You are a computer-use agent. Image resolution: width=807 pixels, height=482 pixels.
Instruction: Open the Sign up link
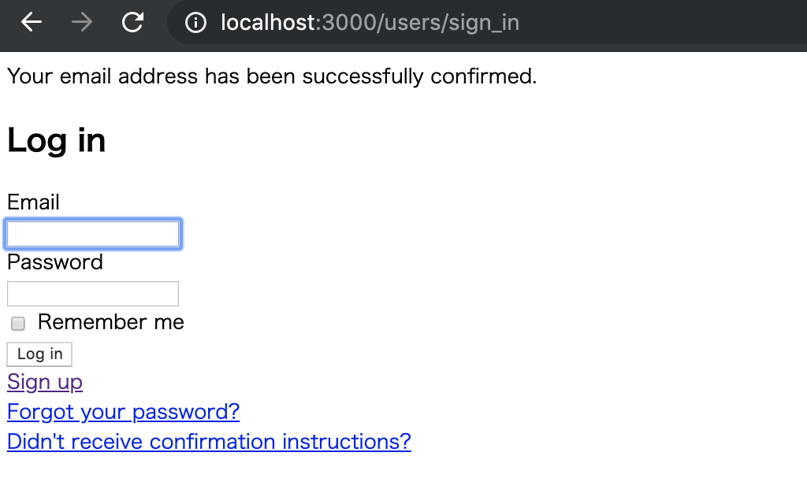[x=45, y=382]
